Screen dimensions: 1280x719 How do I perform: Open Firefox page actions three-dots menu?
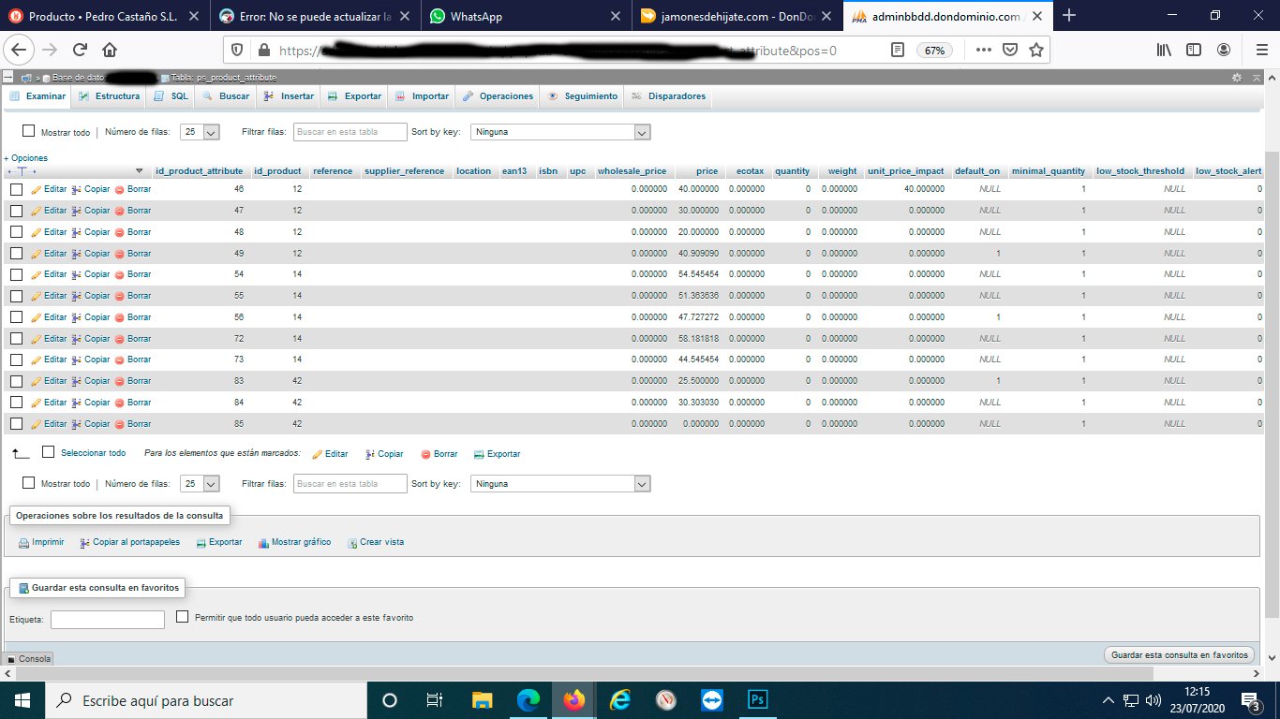point(983,50)
